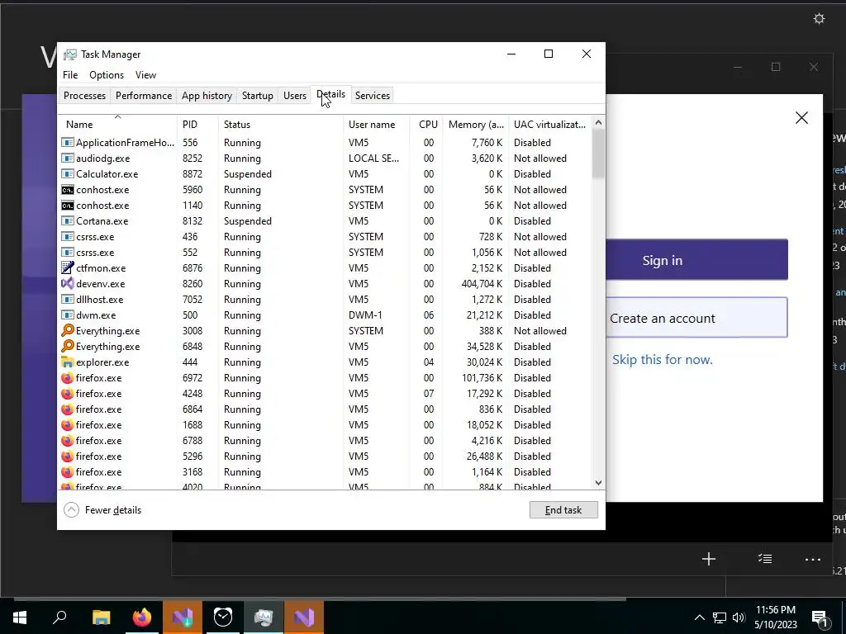This screenshot has height=634, width=846.
Task: Click the Everything.exe icon with PID 6848
Action: (x=68, y=346)
